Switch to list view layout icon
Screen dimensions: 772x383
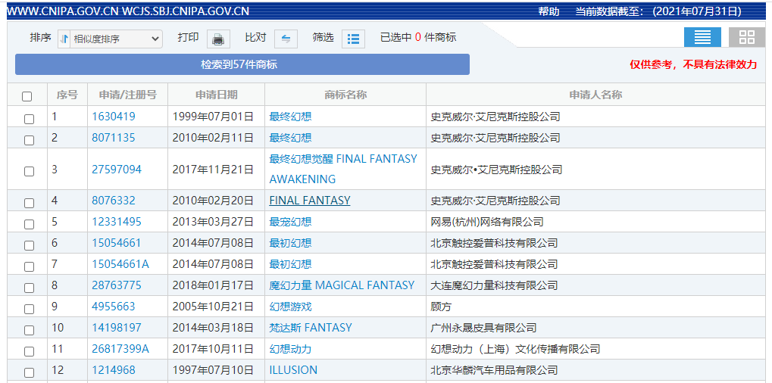(x=702, y=37)
